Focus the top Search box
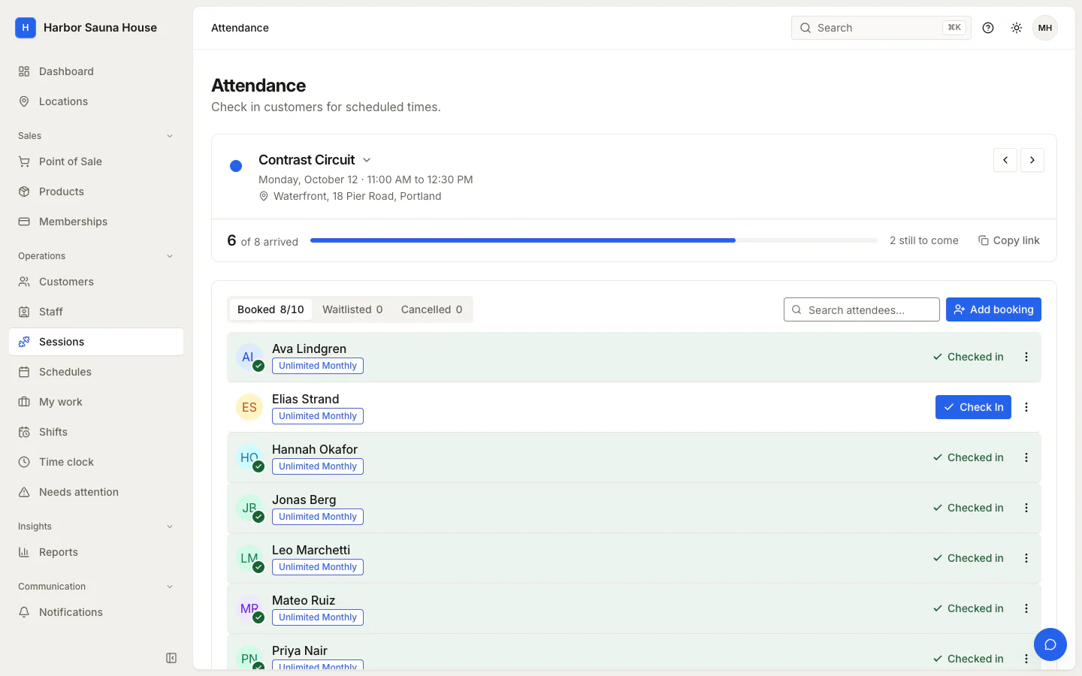The width and height of the screenshot is (1082, 676). pos(881,28)
